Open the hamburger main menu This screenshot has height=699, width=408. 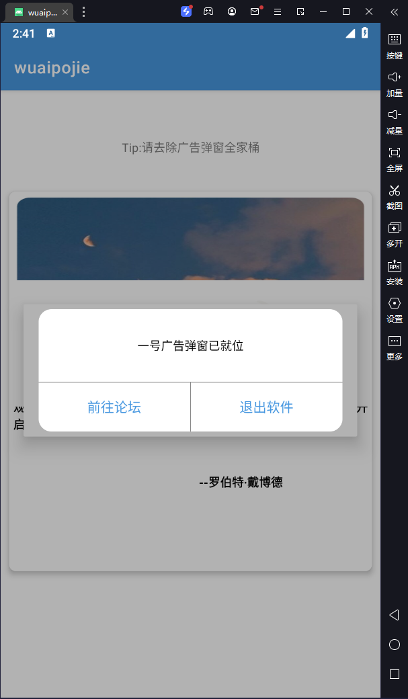coord(278,11)
